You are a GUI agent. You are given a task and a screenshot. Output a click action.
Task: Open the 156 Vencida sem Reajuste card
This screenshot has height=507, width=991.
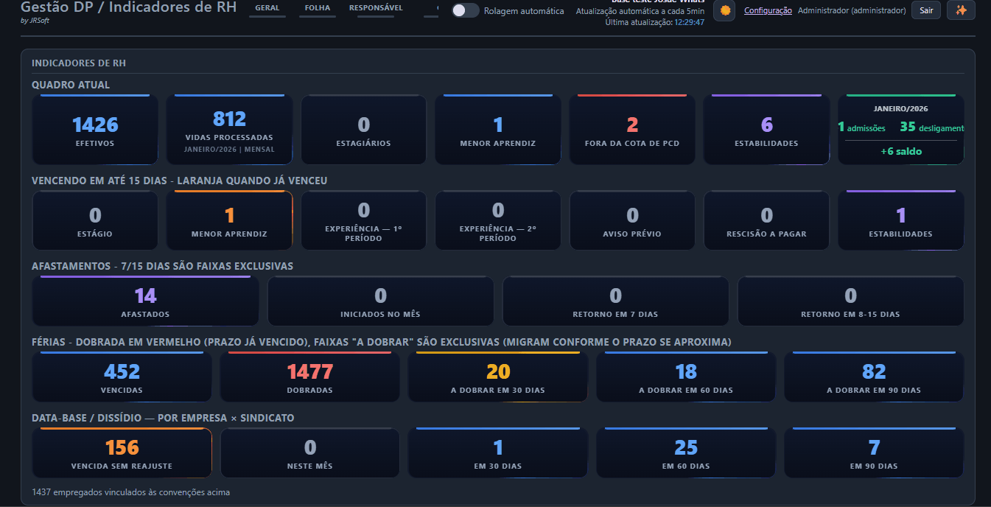(x=122, y=452)
